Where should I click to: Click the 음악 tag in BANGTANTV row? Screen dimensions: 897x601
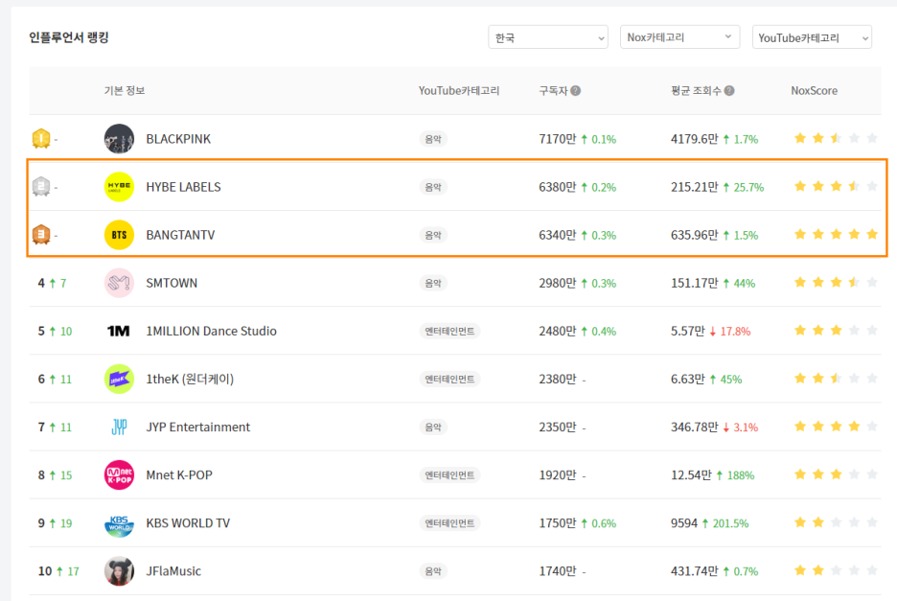(x=433, y=235)
